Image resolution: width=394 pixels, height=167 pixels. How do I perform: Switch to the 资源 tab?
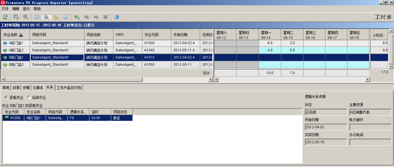tap(16, 88)
